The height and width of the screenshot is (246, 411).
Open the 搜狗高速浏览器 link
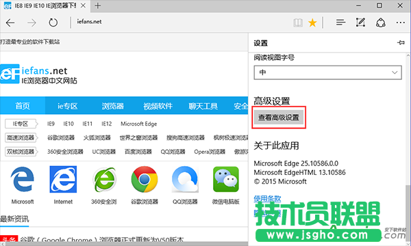[186, 137]
